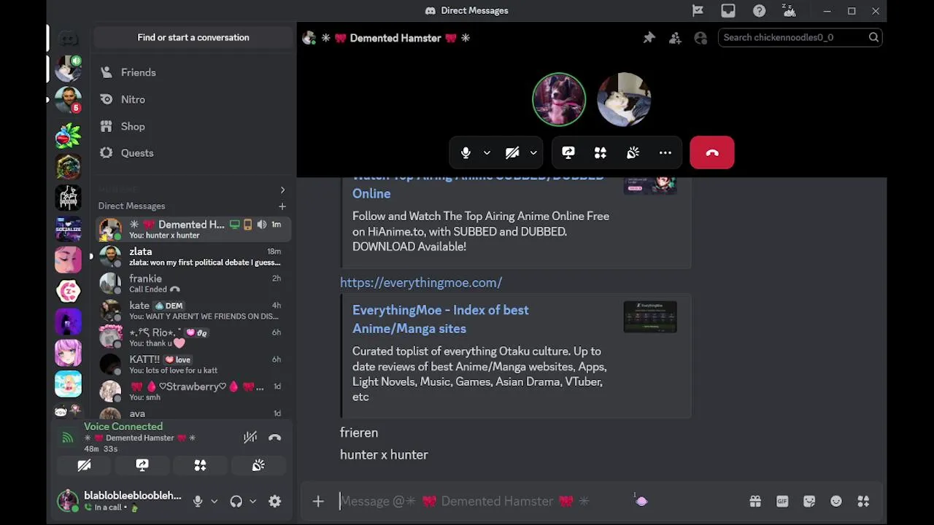Add friends to DM icon
Viewport: 934px width, 525px height.
(675, 38)
